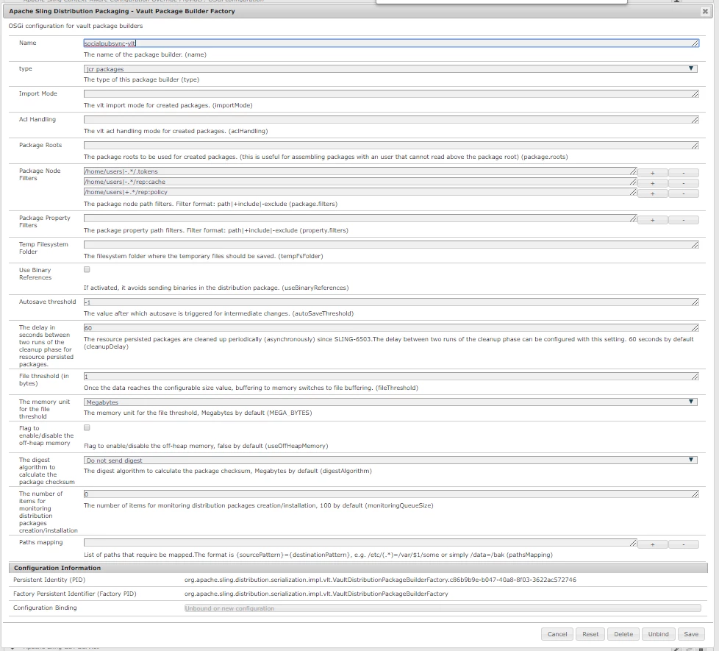Click the resize handle of Package Roots field
The width and height of the screenshot is (719, 651).
(695, 146)
